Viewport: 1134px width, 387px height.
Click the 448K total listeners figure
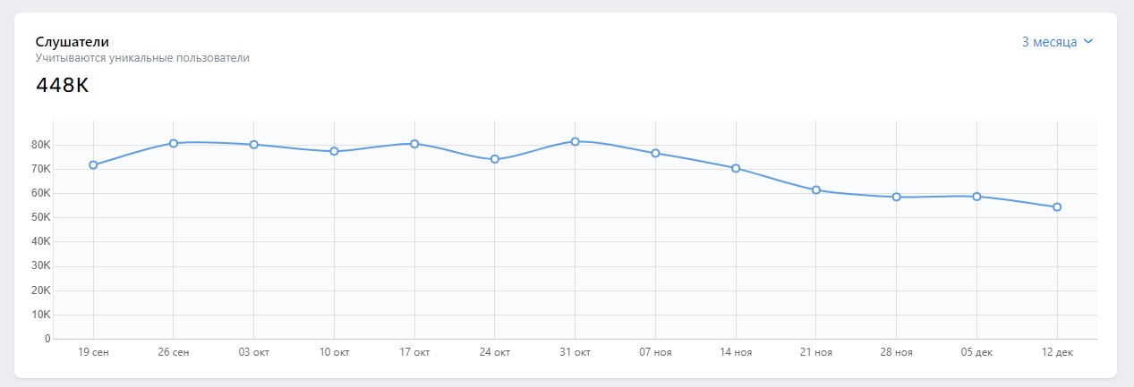point(63,86)
